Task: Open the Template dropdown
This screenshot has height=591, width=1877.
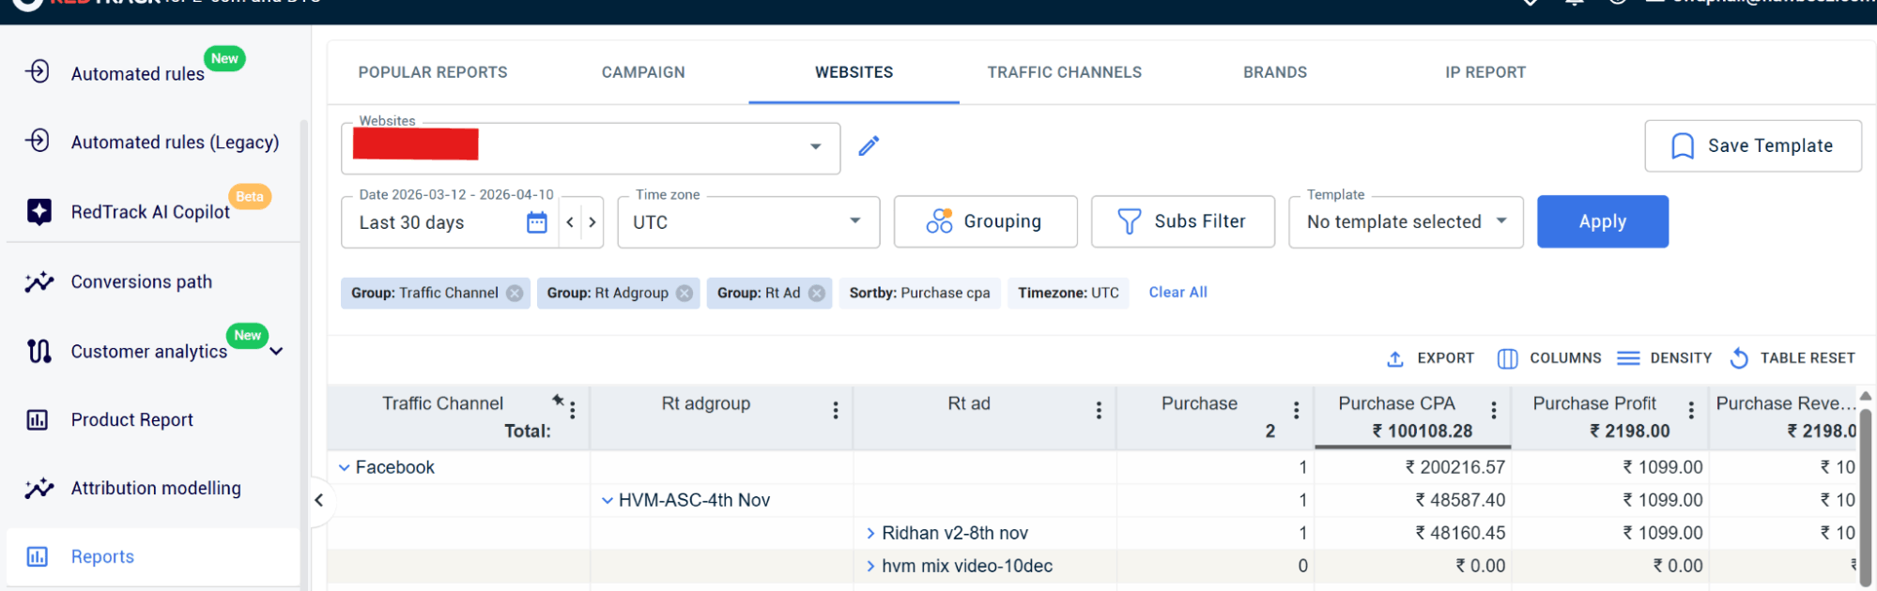Action: point(1406,222)
